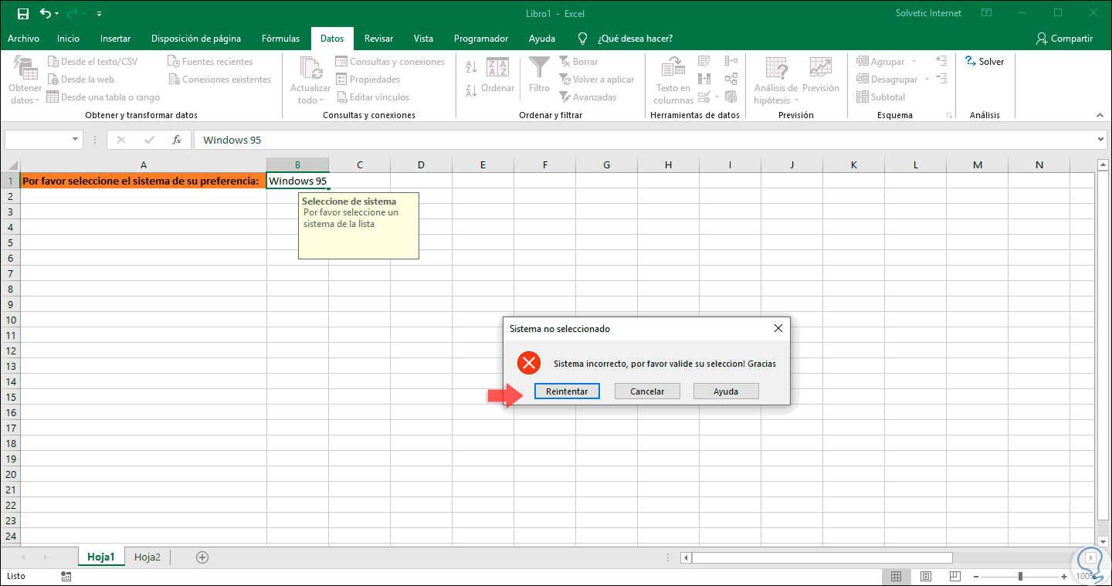The image size is (1112, 586).
Task: Select Normal view button in status bar
Action: [x=896, y=576]
